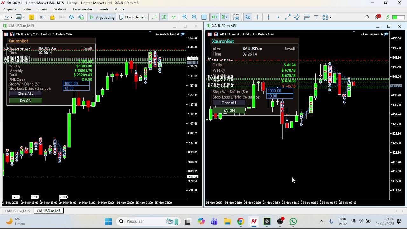
Task: Select the horizontal line tool
Action: tap(278, 17)
